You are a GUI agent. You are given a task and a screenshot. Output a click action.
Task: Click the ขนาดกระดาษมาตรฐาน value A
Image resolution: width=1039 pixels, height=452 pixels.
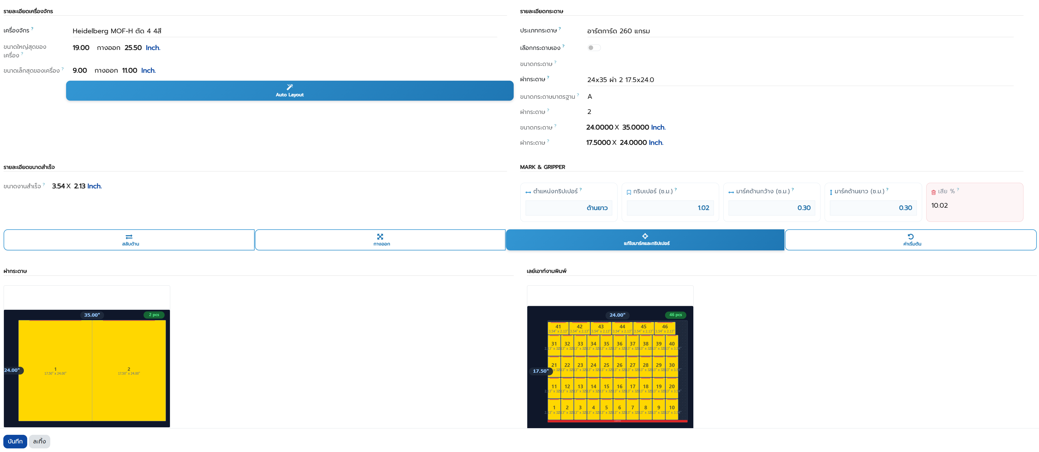pyautogui.click(x=590, y=96)
